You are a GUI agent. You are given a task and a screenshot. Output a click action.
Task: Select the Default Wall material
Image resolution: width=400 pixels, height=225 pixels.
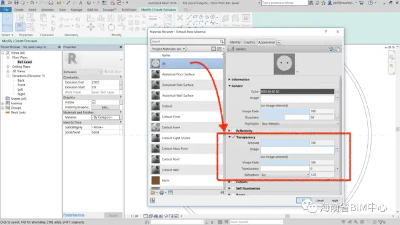click(x=187, y=170)
